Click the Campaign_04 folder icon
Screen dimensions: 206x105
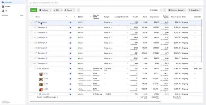pyautogui.click(x=36, y=38)
